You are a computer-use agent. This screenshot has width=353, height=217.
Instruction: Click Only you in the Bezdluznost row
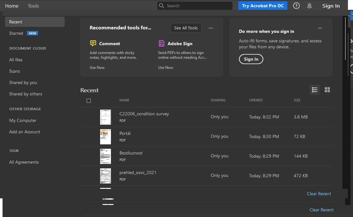pyautogui.click(x=220, y=156)
